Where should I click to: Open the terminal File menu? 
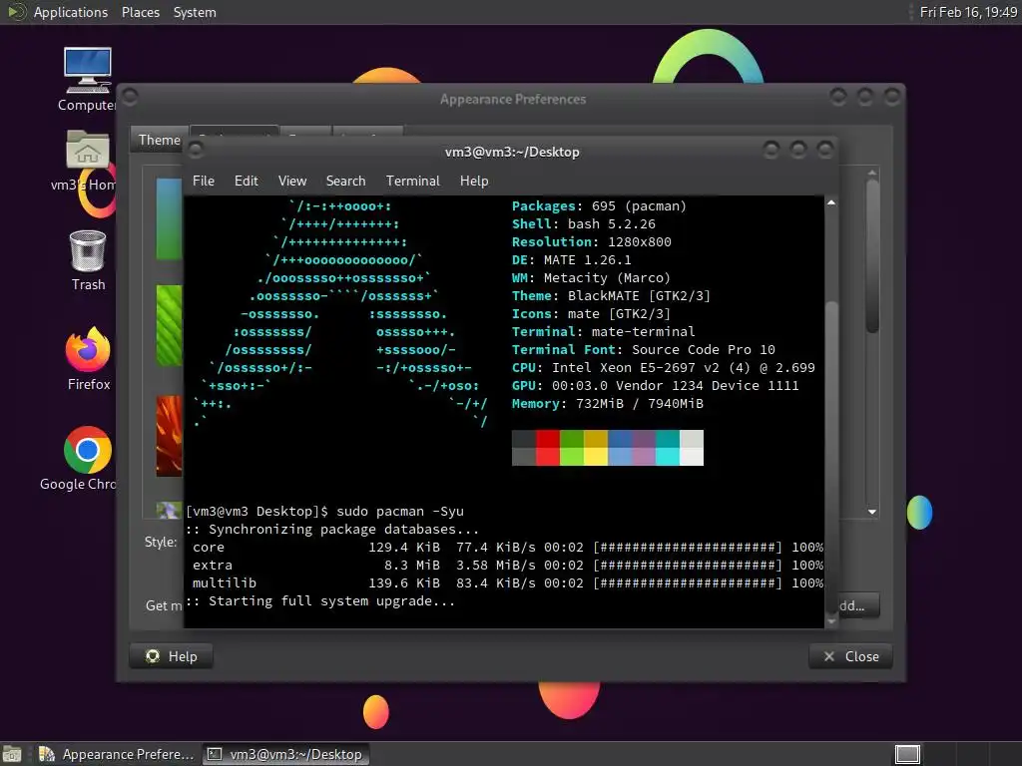tap(204, 182)
